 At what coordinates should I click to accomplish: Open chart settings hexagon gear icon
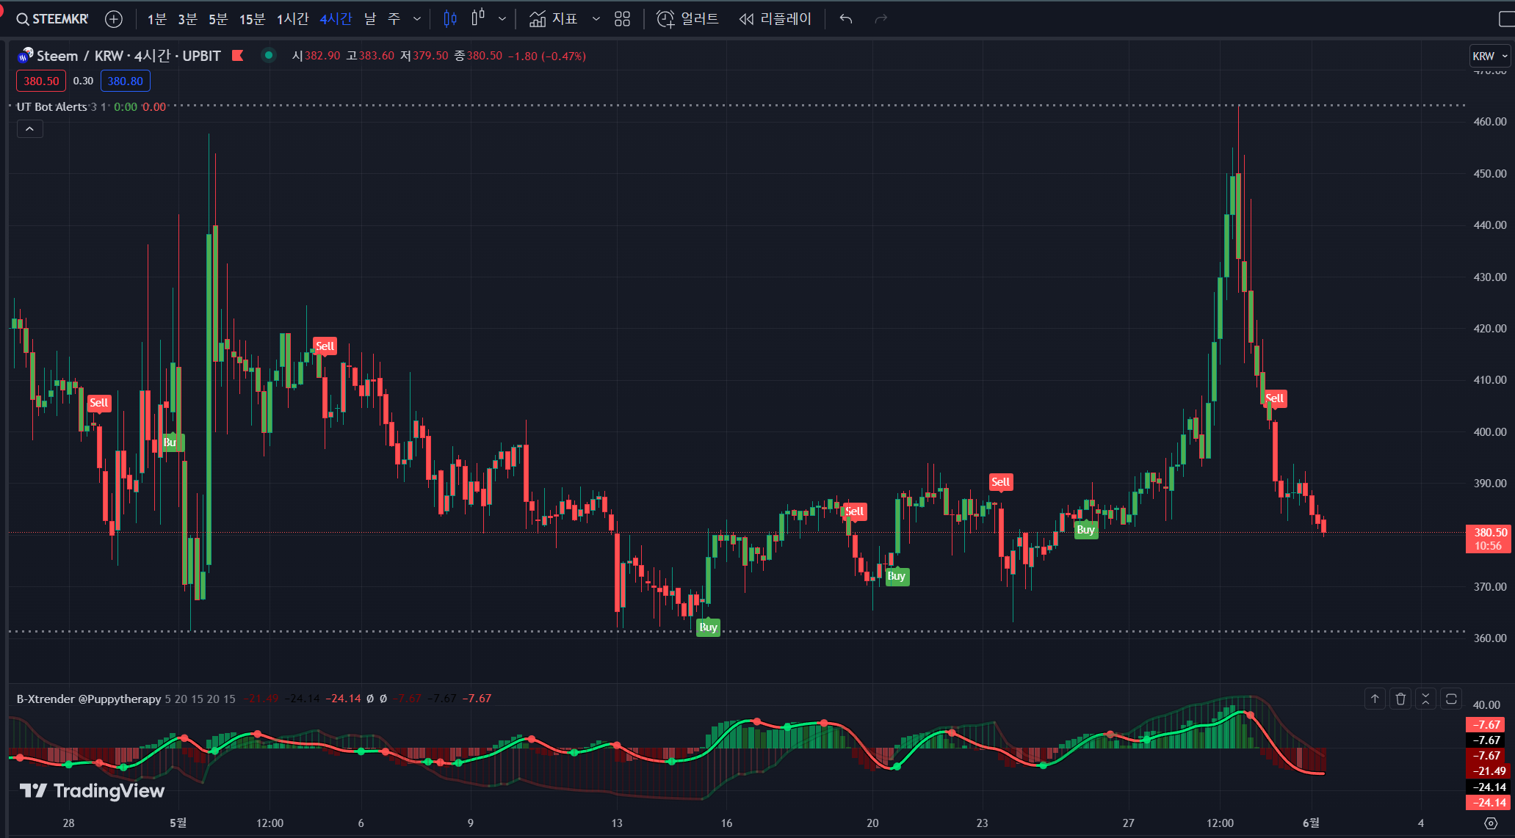[x=1490, y=823]
